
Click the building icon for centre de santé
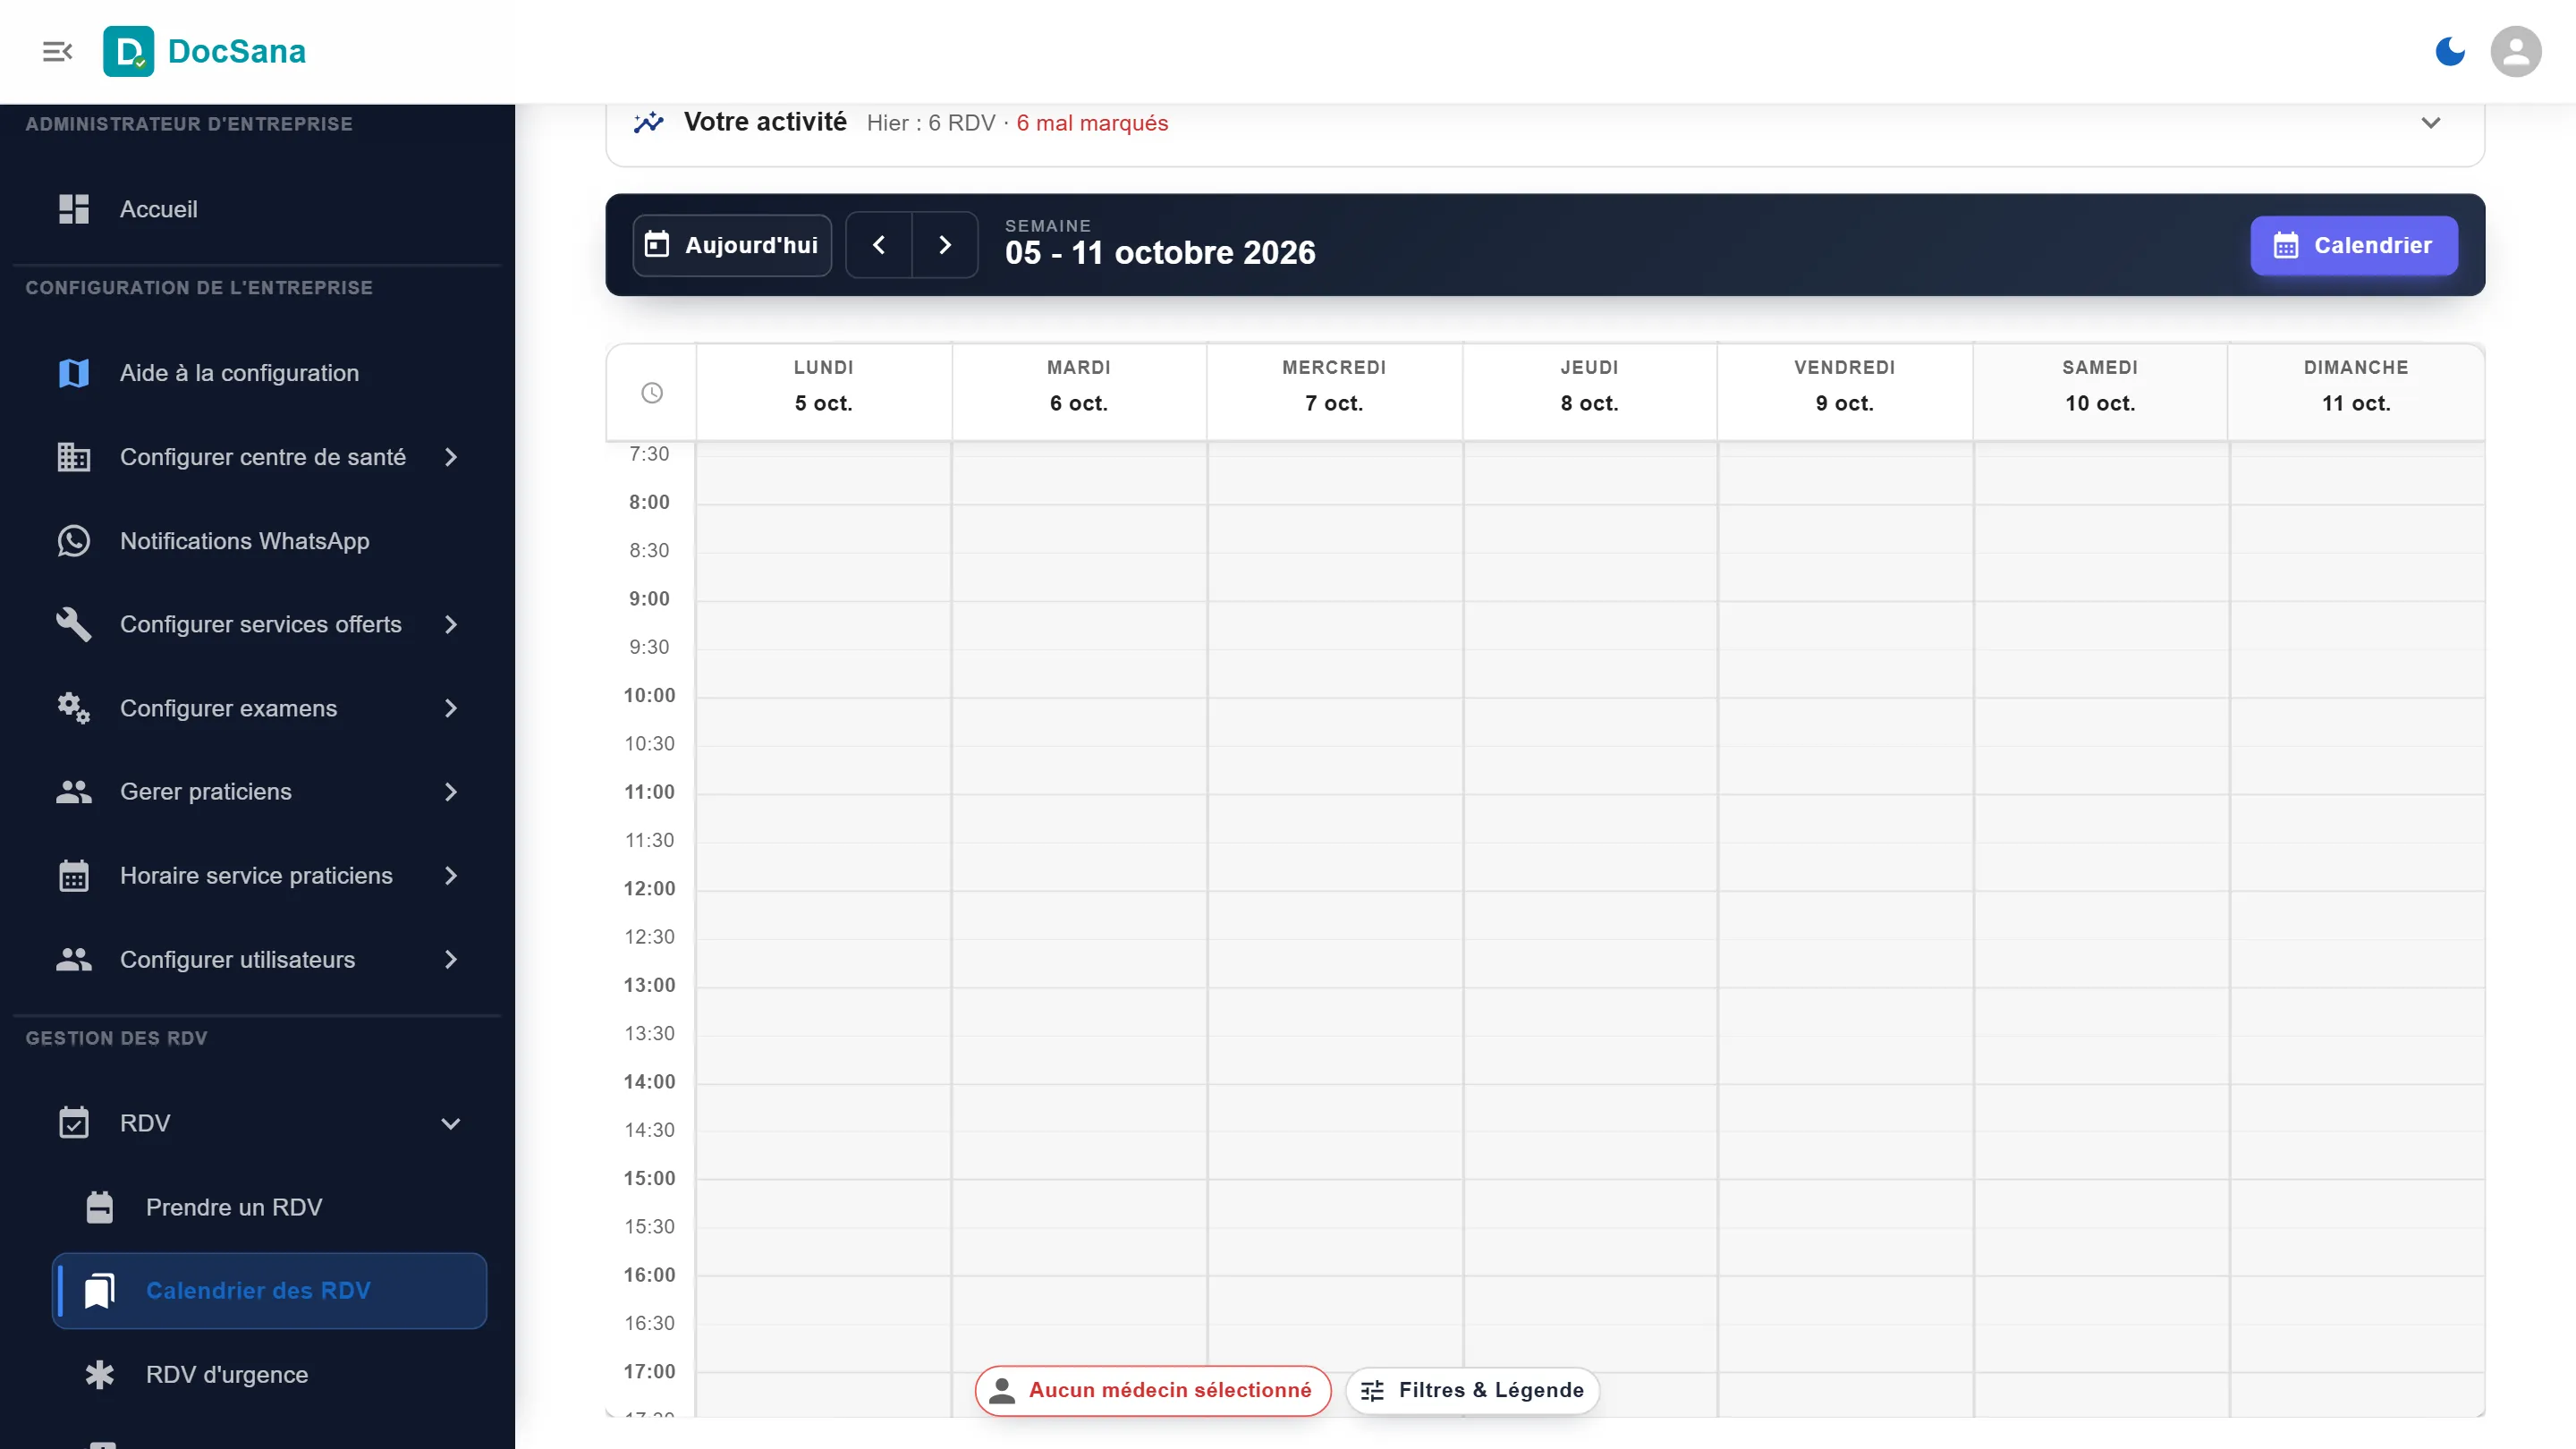pyautogui.click(x=74, y=457)
